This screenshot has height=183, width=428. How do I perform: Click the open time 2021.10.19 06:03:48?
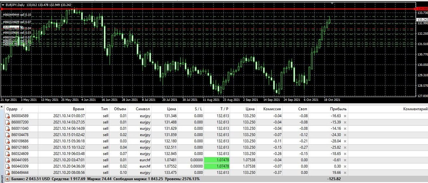69,154
